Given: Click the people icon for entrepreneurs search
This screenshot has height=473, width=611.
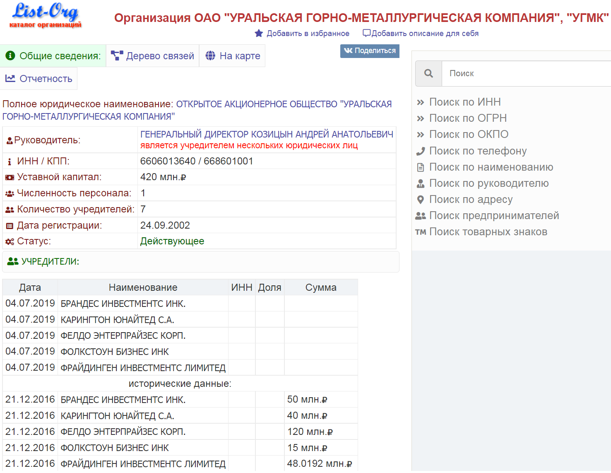Looking at the screenshot, I should click(421, 216).
